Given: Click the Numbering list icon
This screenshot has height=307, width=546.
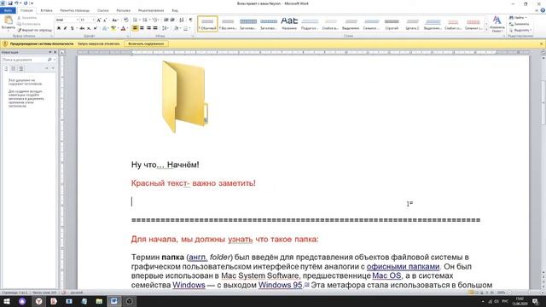Looking at the screenshot, I should pyautogui.click(x=145, y=20).
